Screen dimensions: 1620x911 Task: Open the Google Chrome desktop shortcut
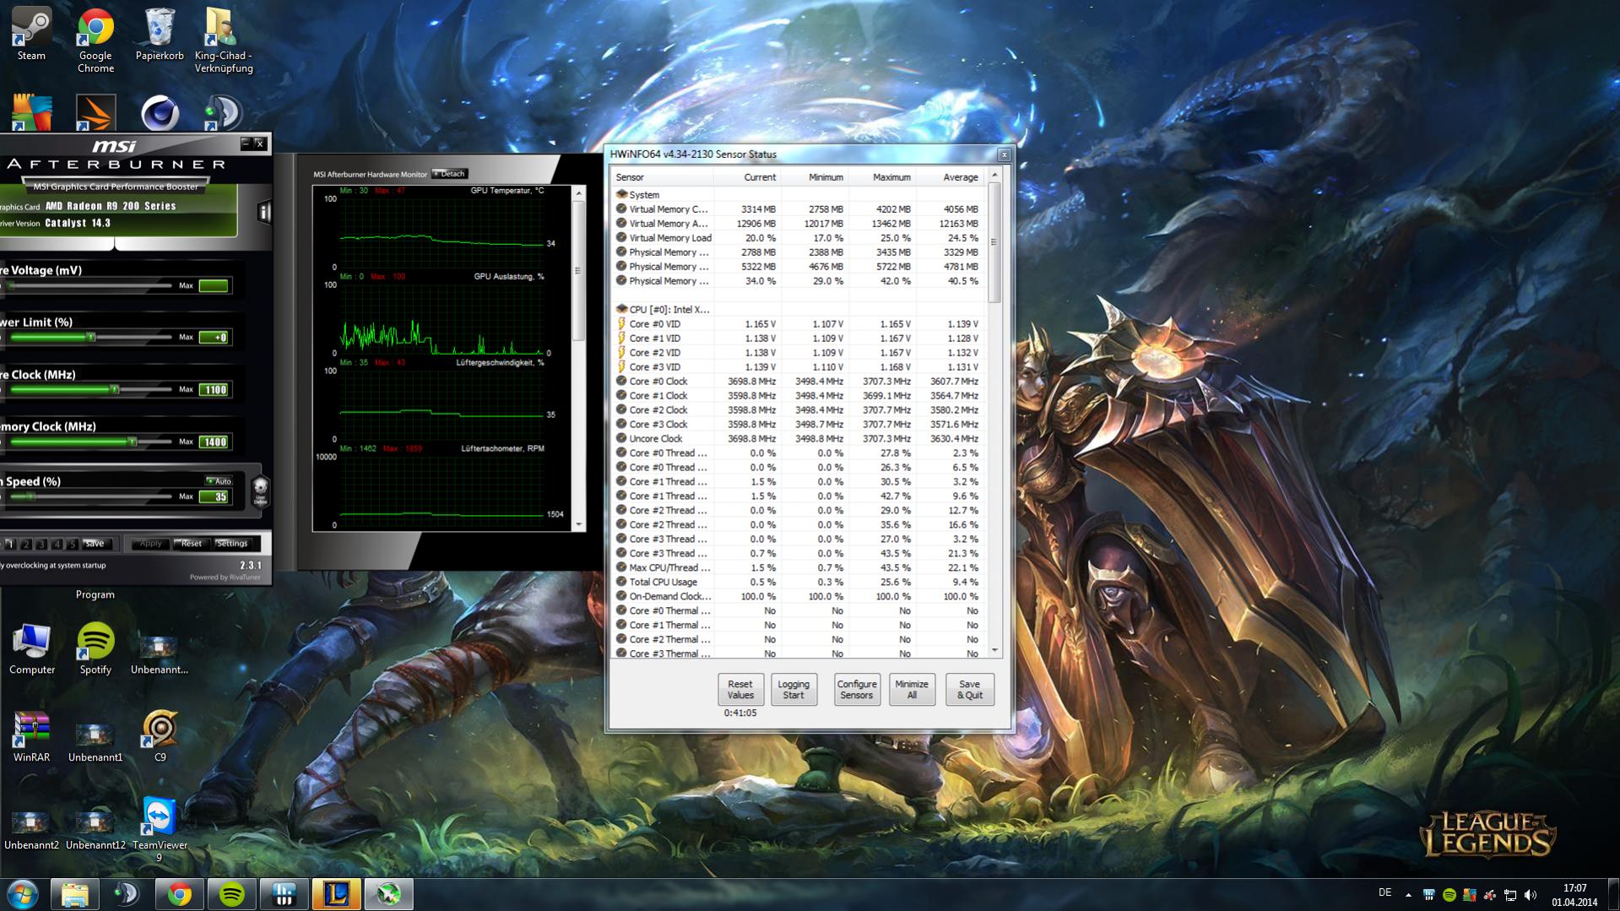[95, 40]
